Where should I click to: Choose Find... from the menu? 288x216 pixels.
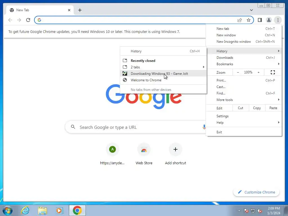[244, 93]
